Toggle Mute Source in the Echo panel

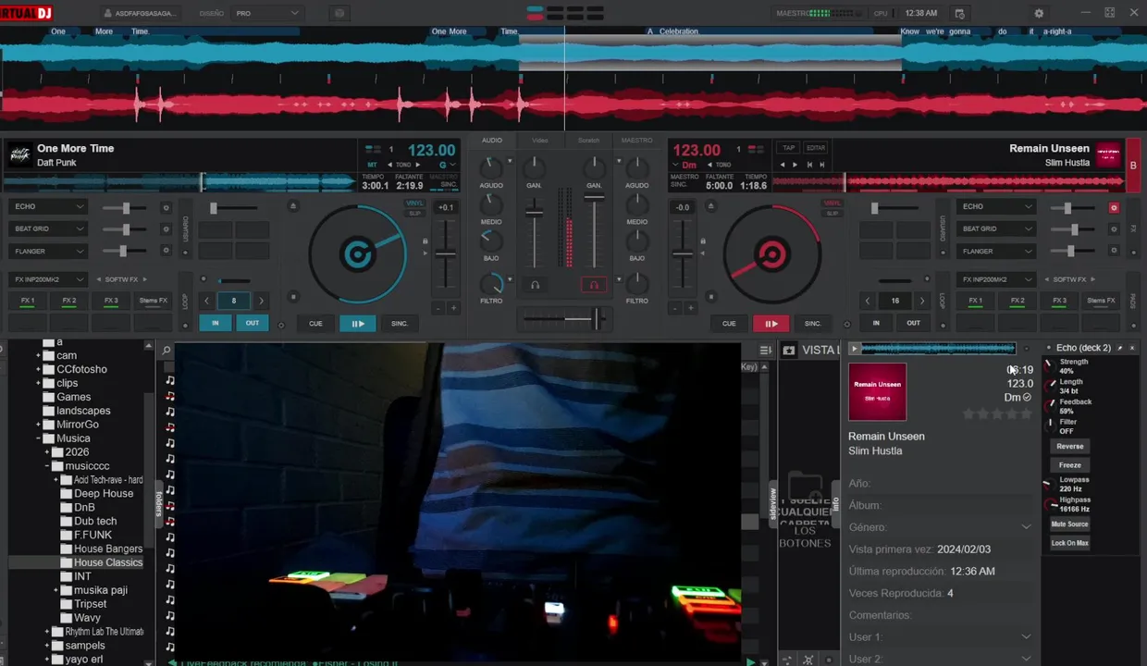(x=1070, y=524)
